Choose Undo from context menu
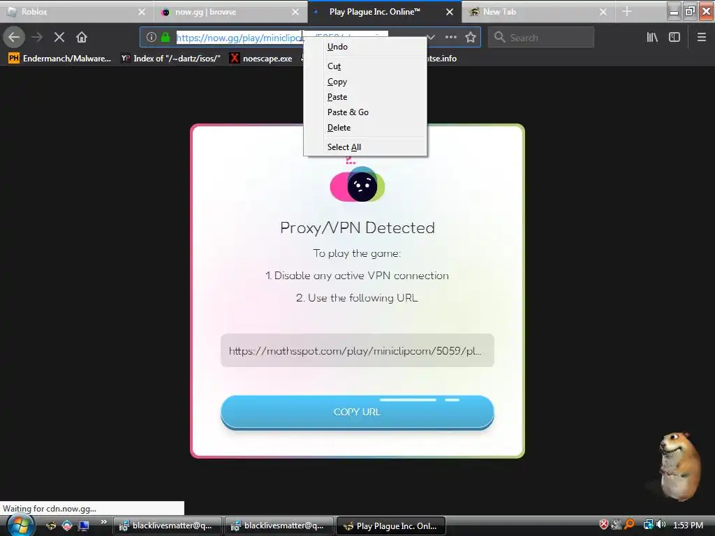This screenshot has width=715, height=536. coord(365,47)
